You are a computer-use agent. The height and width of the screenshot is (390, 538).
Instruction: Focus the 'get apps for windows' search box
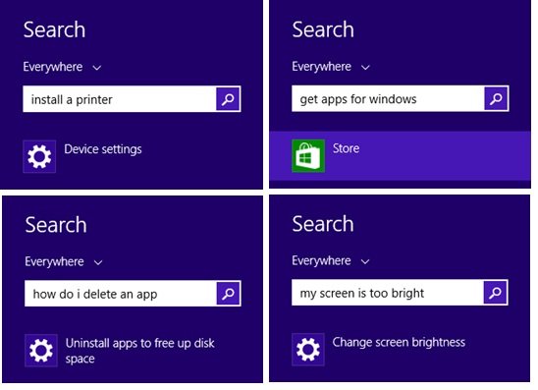tap(388, 98)
